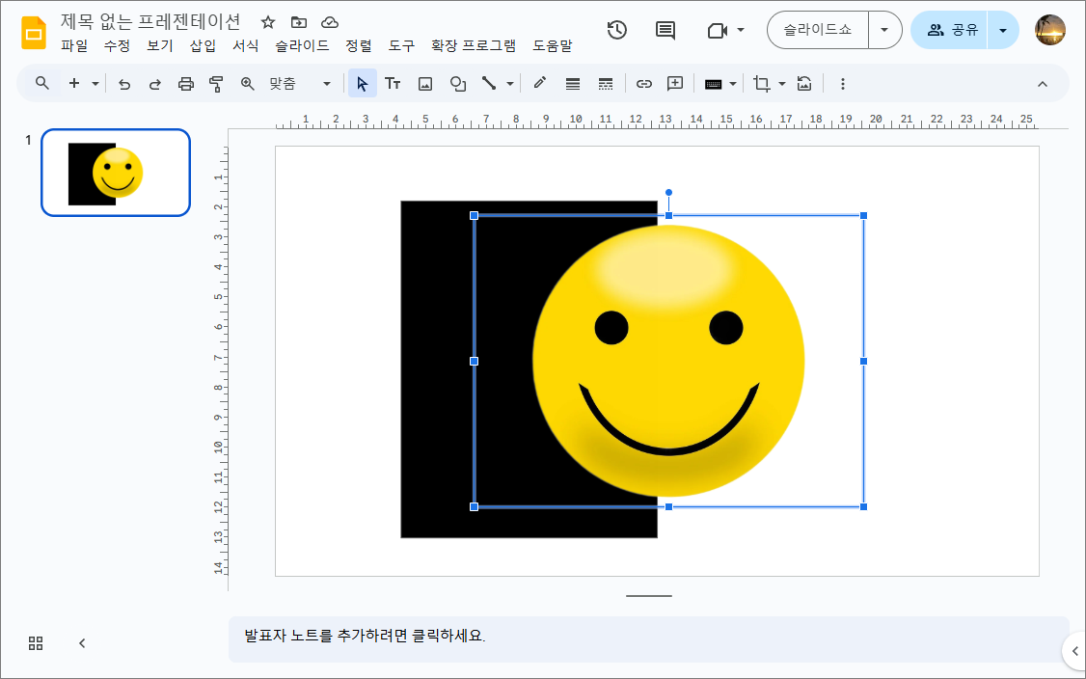This screenshot has width=1086, height=679.
Task: Click the Replace image icon
Action: [804, 84]
